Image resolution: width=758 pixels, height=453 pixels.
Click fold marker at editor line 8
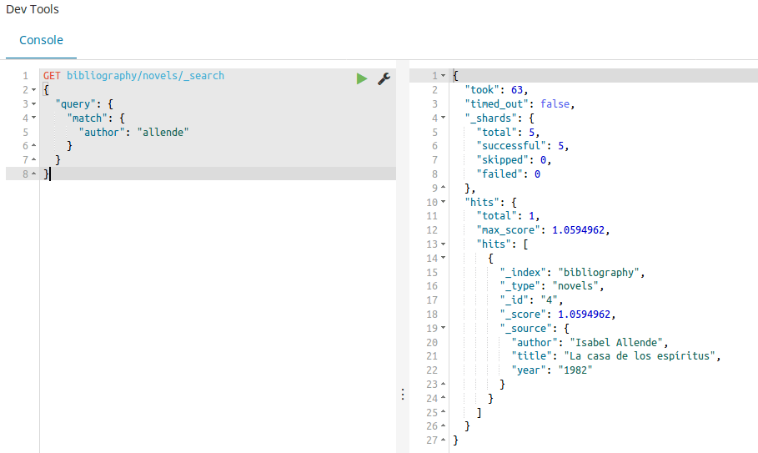(33, 174)
